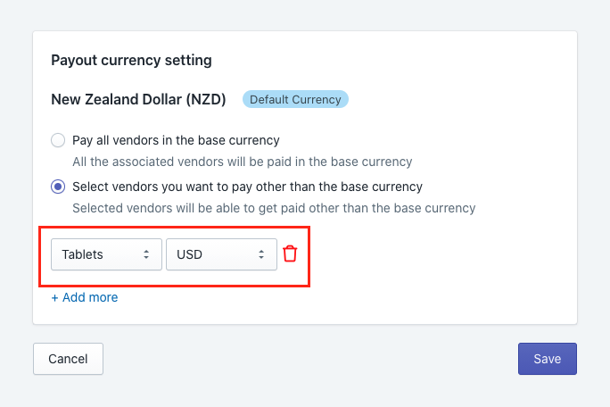Open the USD currency dropdown

pyautogui.click(x=221, y=254)
